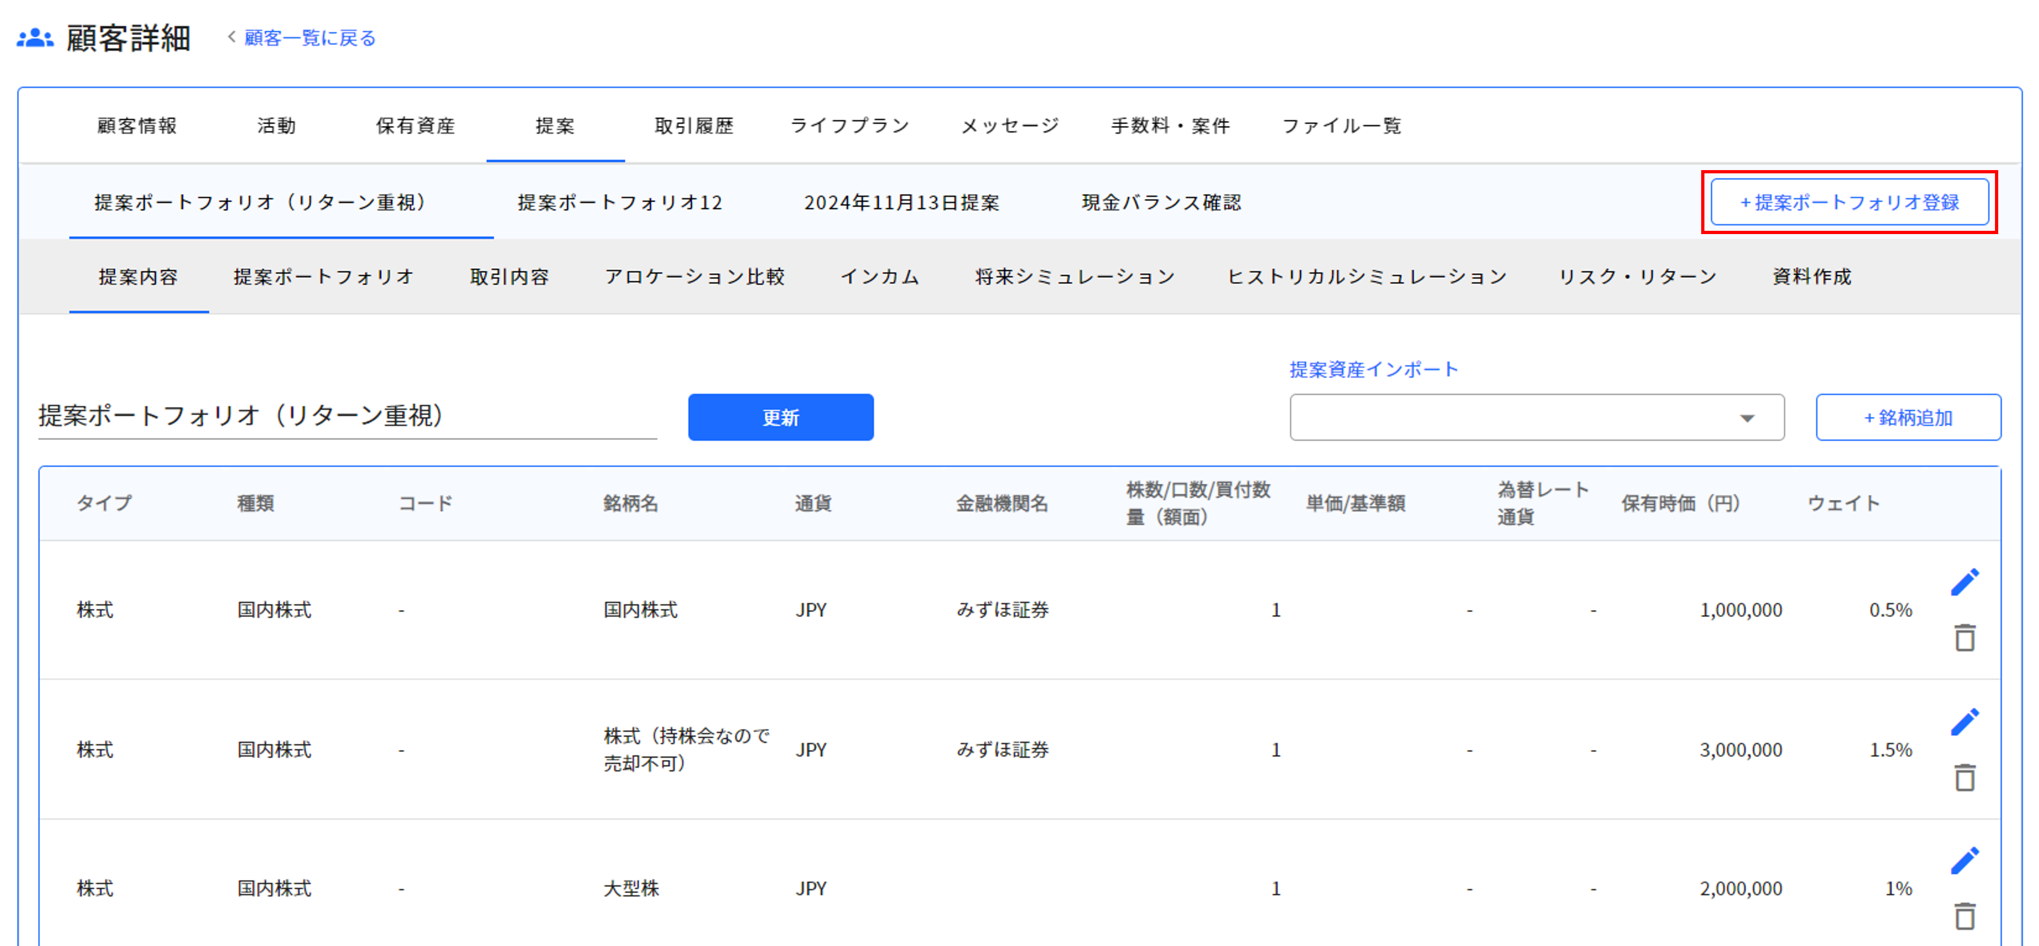Screen dimensions: 2039x946
Task: Open the リスク・リターン sub-tab
Action: [1638, 277]
